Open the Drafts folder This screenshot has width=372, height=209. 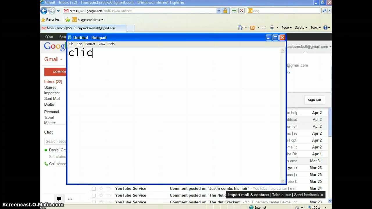pyautogui.click(x=49, y=104)
